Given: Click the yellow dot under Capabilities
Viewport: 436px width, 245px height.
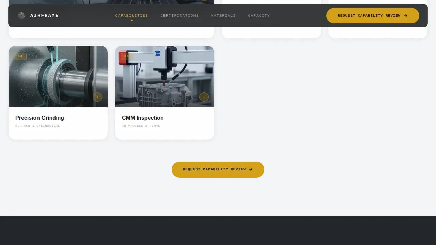Looking at the screenshot, I should click(x=132, y=20).
